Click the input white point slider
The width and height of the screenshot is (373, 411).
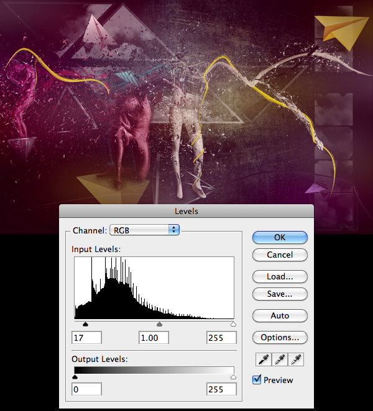click(233, 325)
